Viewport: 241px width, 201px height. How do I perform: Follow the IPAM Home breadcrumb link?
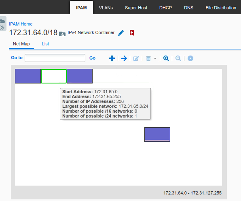tap(21, 24)
